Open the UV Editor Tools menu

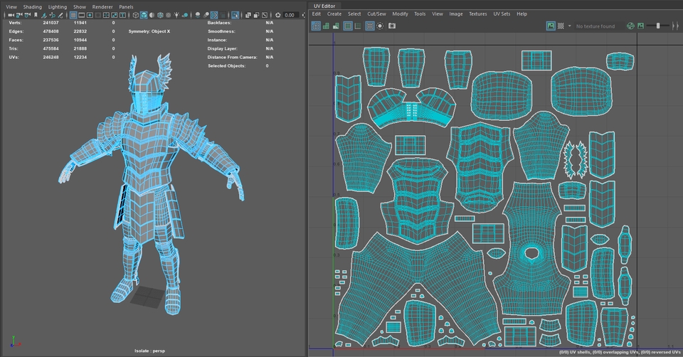pos(420,14)
